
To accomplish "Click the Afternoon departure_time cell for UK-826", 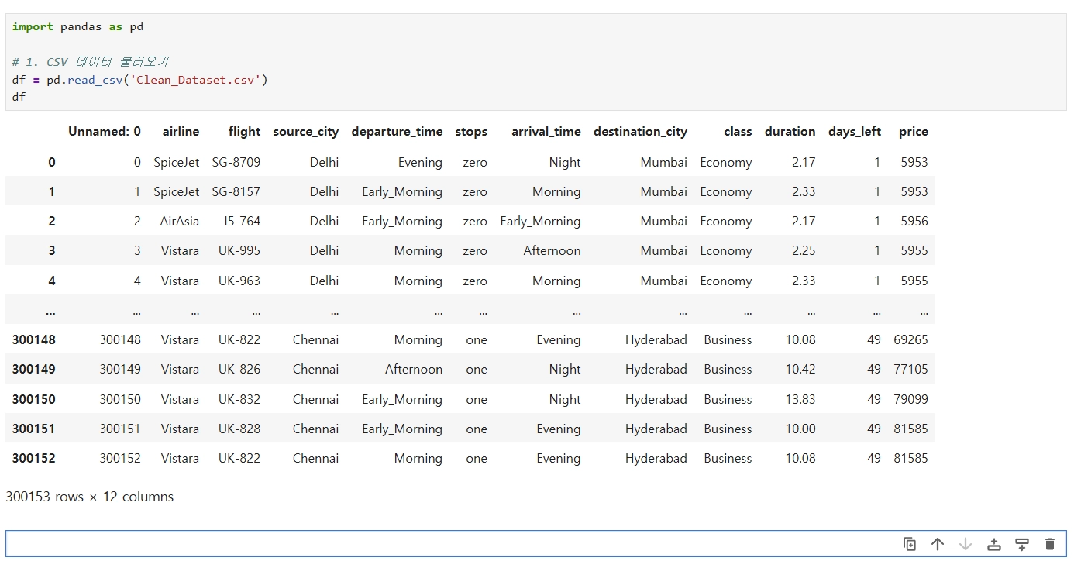I will [x=414, y=370].
